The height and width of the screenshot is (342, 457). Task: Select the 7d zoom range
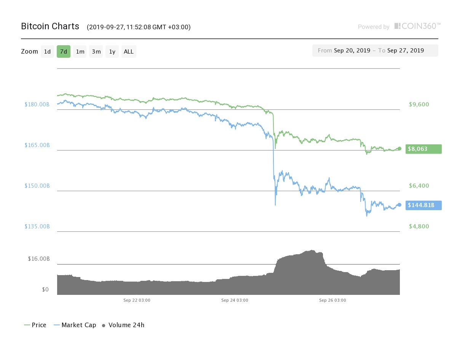(64, 51)
